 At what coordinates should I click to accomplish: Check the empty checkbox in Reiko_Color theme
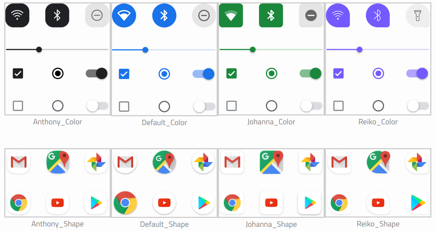(x=338, y=106)
